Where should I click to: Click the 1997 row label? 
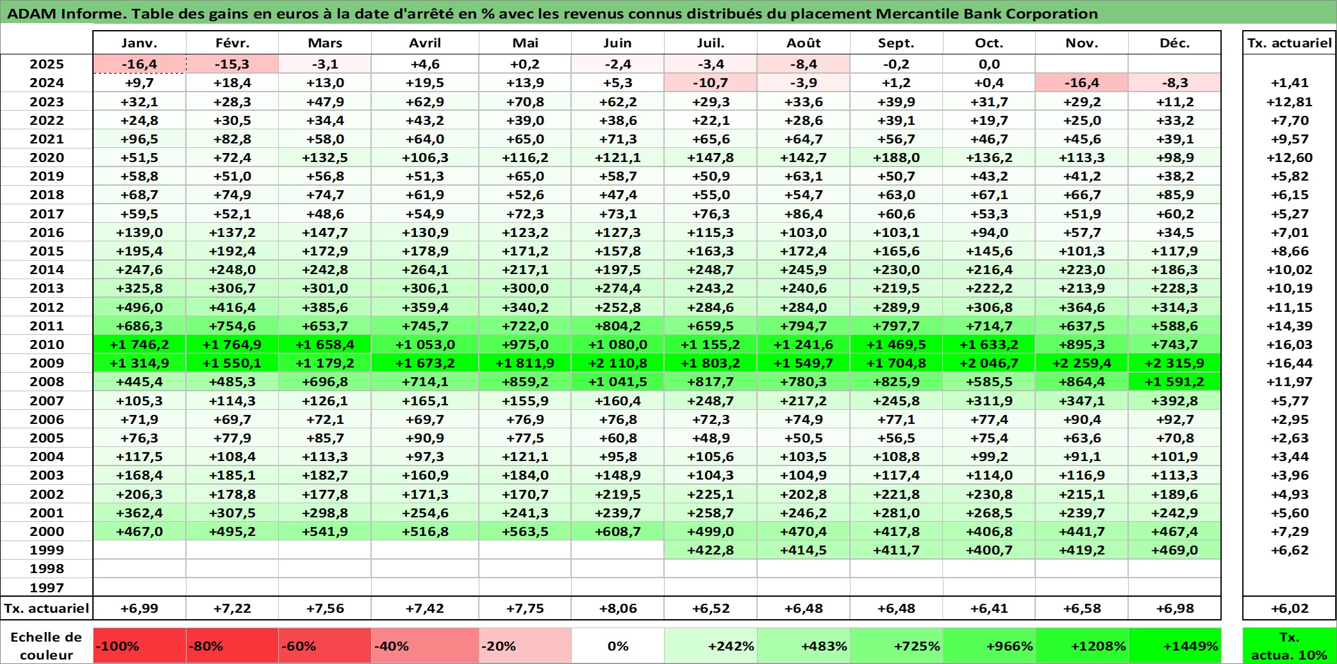[47, 588]
